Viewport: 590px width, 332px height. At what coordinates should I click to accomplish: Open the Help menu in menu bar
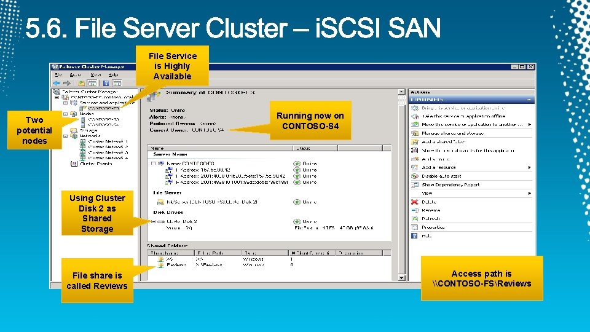click(x=113, y=75)
